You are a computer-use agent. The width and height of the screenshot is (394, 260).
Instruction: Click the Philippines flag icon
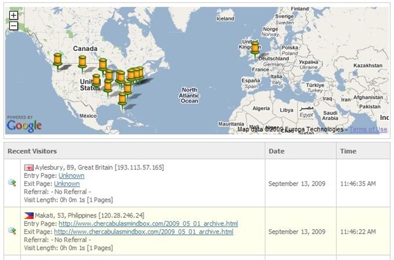pyautogui.click(x=29, y=215)
